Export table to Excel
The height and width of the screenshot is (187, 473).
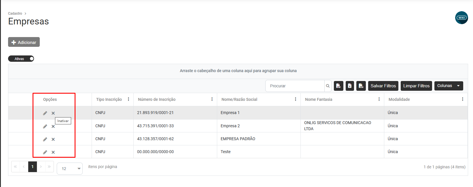pyautogui.click(x=350, y=86)
